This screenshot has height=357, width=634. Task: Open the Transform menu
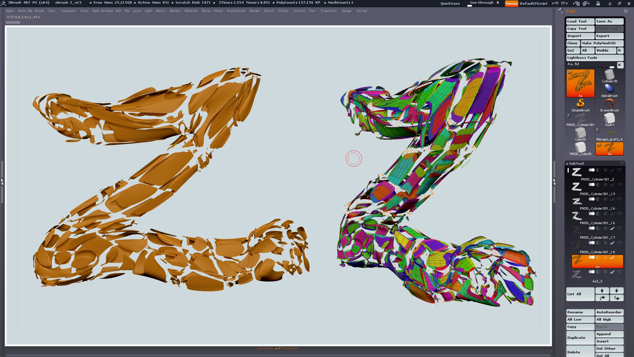point(328,11)
